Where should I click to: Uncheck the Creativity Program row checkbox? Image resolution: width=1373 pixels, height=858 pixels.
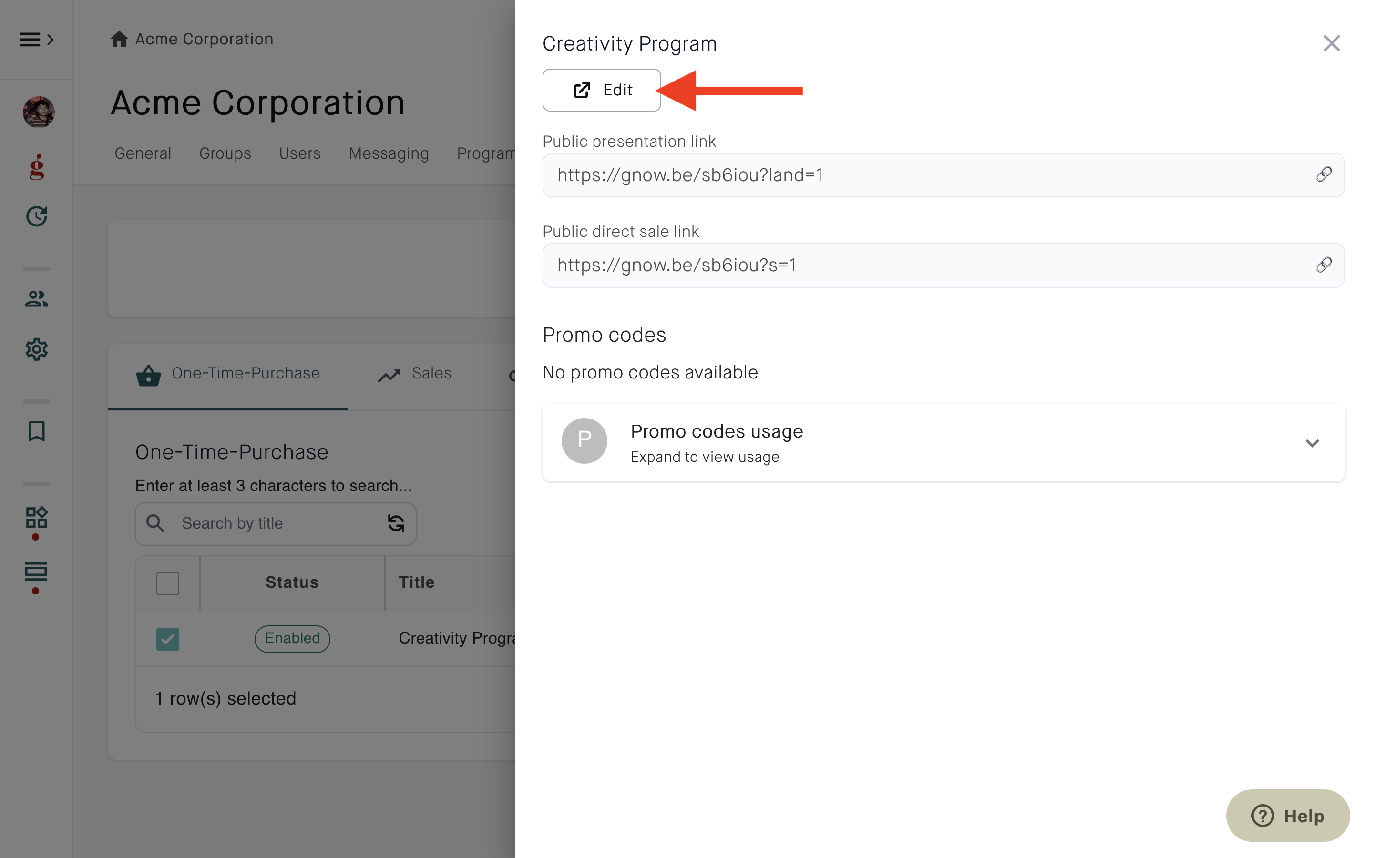tap(167, 638)
